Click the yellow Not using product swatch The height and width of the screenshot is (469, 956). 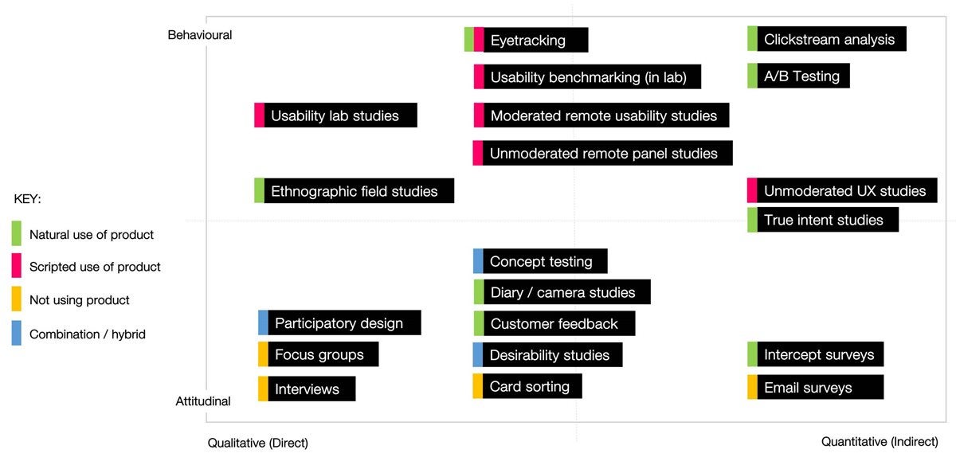pyautogui.click(x=17, y=300)
